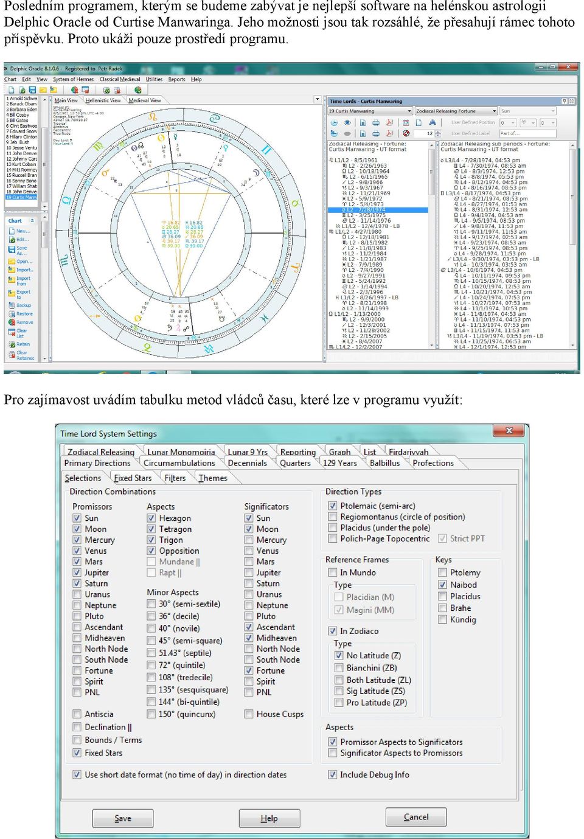Select the Fixed Stars sub-tab

click(x=133, y=478)
